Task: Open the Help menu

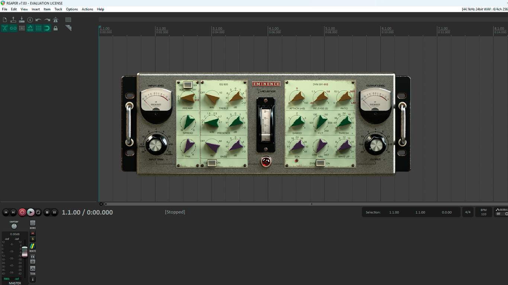Action: 100,9
